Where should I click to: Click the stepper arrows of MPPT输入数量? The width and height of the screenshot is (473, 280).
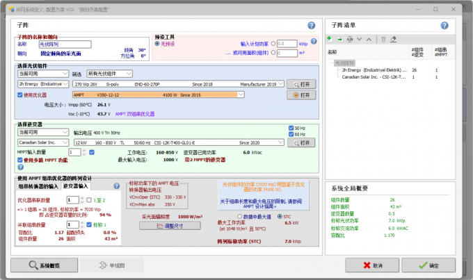pyautogui.click(x=84, y=152)
